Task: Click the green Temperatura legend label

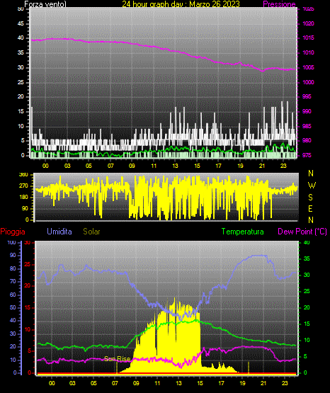Action: (x=242, y=232)
